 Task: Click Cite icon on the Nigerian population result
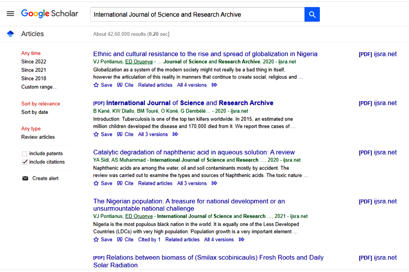coord(121,239)
